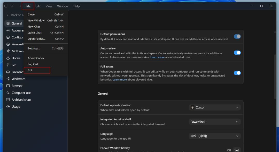Select the Worktrees icon
The height and width of the screenshot is (152, 279).
(x=8, y=79)
